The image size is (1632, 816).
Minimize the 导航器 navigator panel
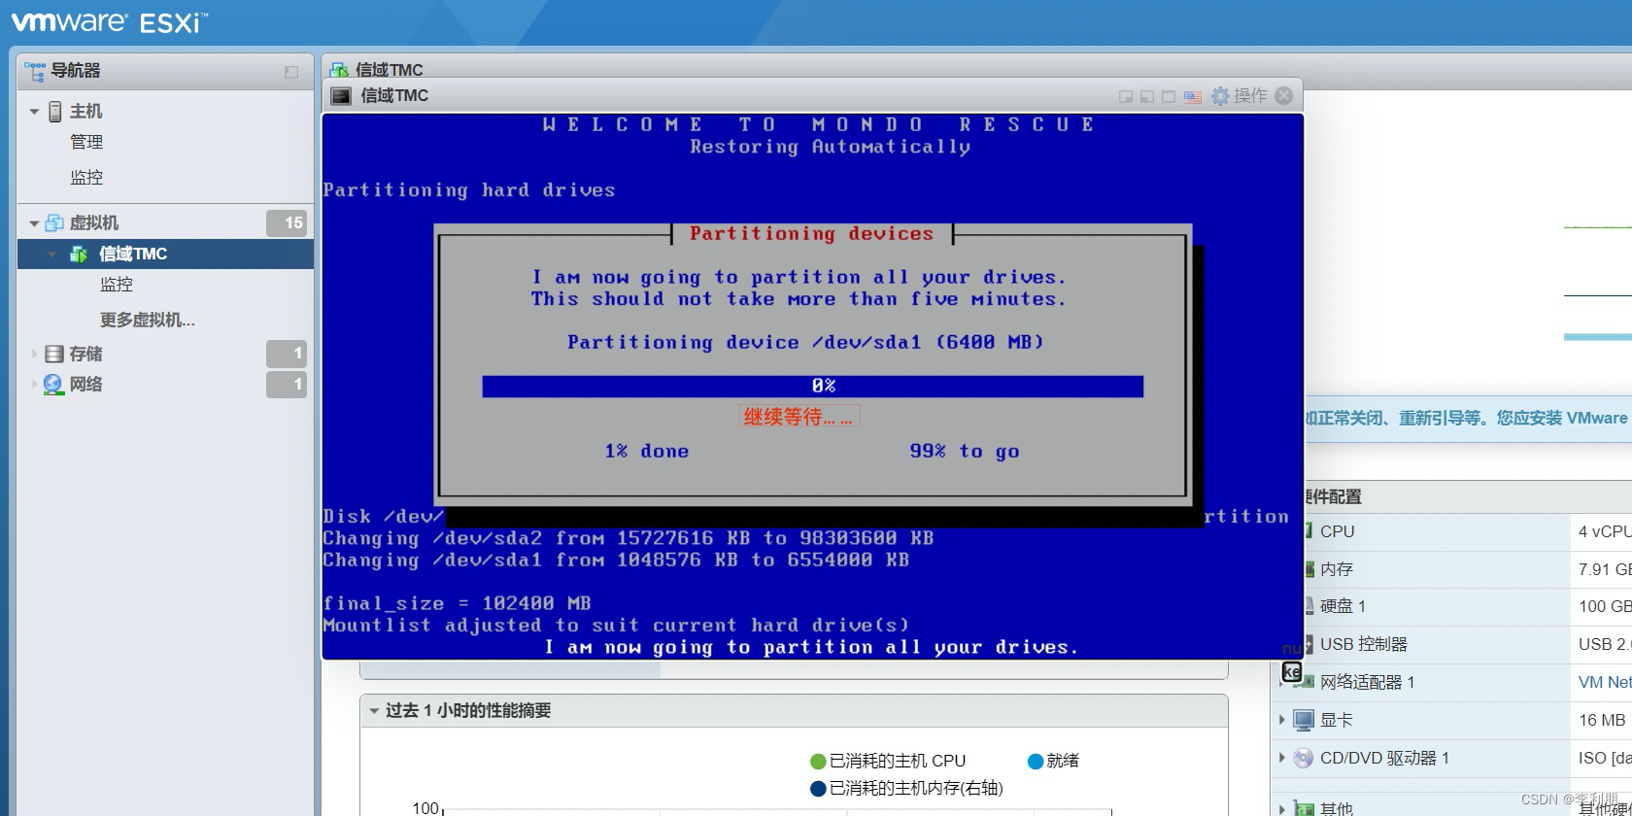tap(290, 72)
